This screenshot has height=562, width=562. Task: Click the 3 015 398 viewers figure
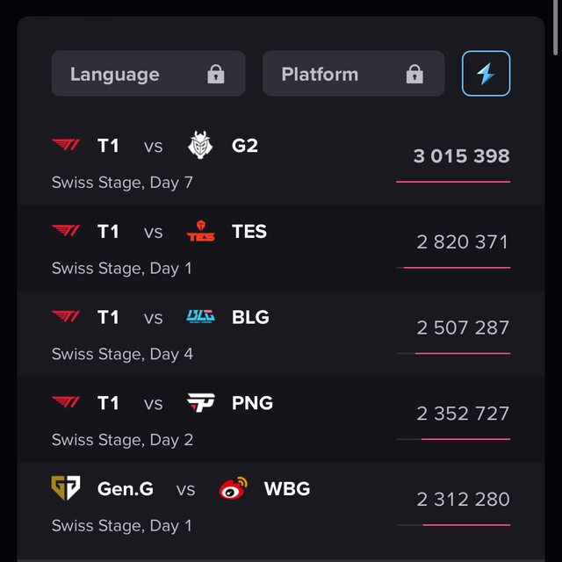coord(461,156)
